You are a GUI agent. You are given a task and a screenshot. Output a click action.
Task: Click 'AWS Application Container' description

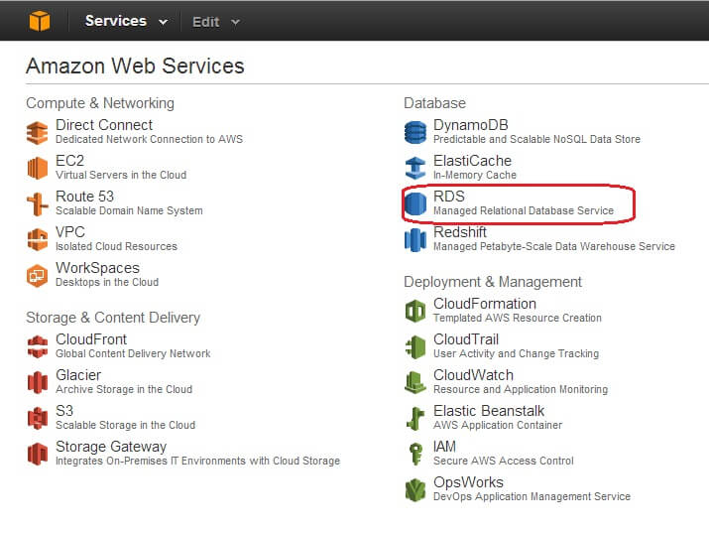tap(498, 426)
